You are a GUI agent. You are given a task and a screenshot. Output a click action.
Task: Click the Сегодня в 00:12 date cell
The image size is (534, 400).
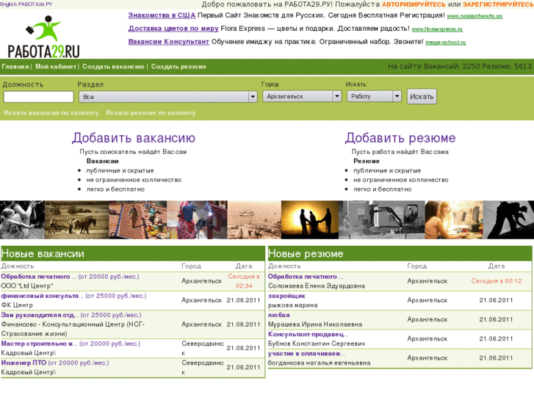(497, 281)
